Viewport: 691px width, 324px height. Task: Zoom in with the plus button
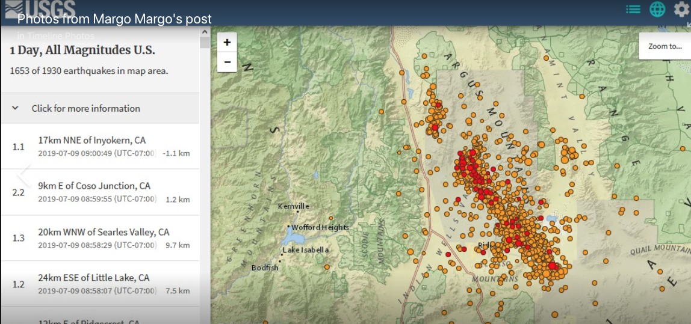(x=227, y=43)
